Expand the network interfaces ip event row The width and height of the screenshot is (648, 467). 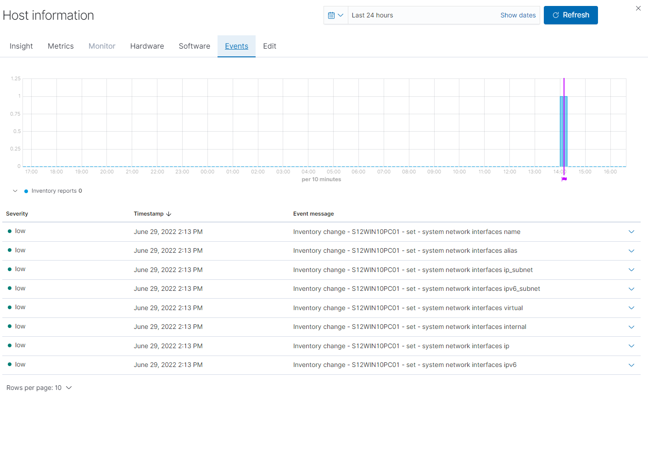[x=631, y=346]
